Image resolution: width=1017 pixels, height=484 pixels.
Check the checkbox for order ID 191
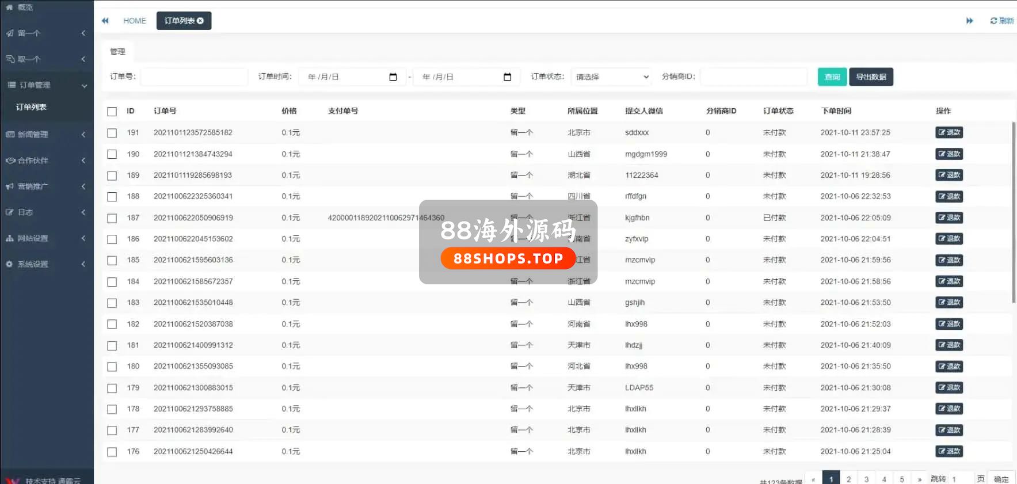coord(112,133)
